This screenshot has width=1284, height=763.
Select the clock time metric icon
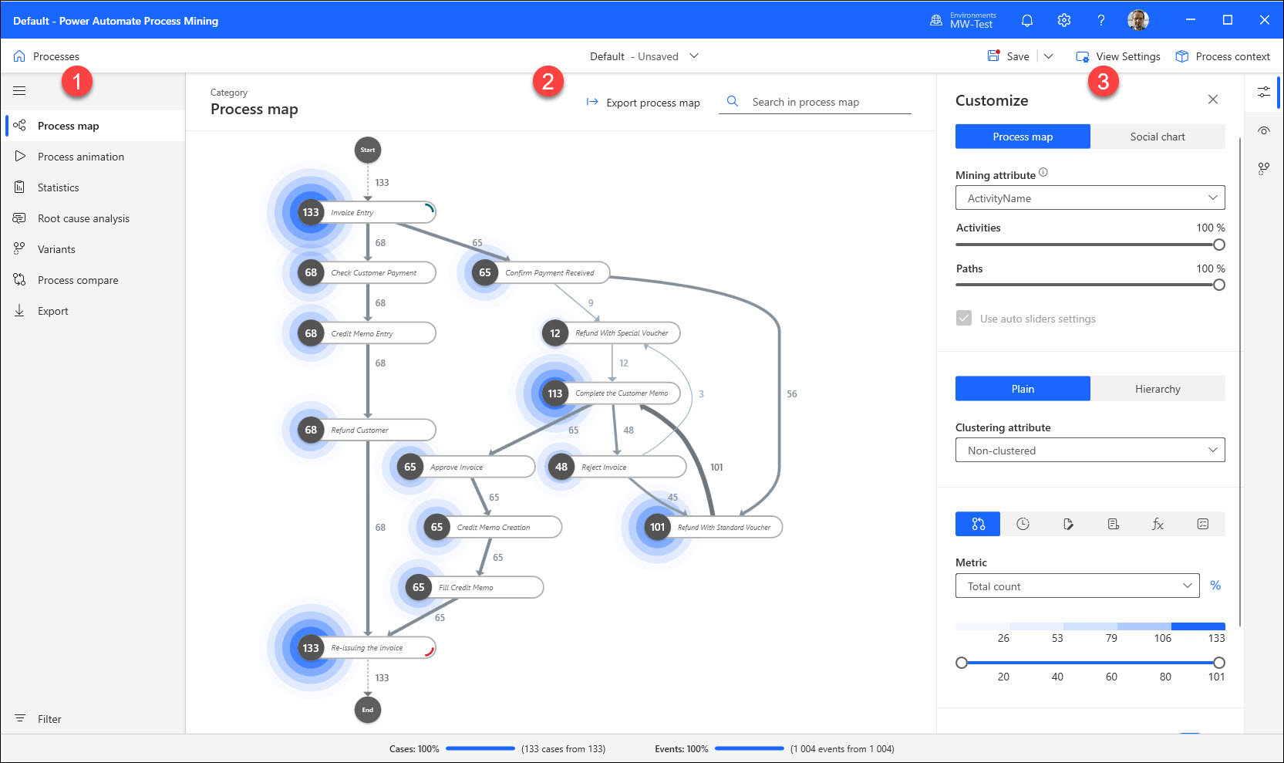[1023, 524]
